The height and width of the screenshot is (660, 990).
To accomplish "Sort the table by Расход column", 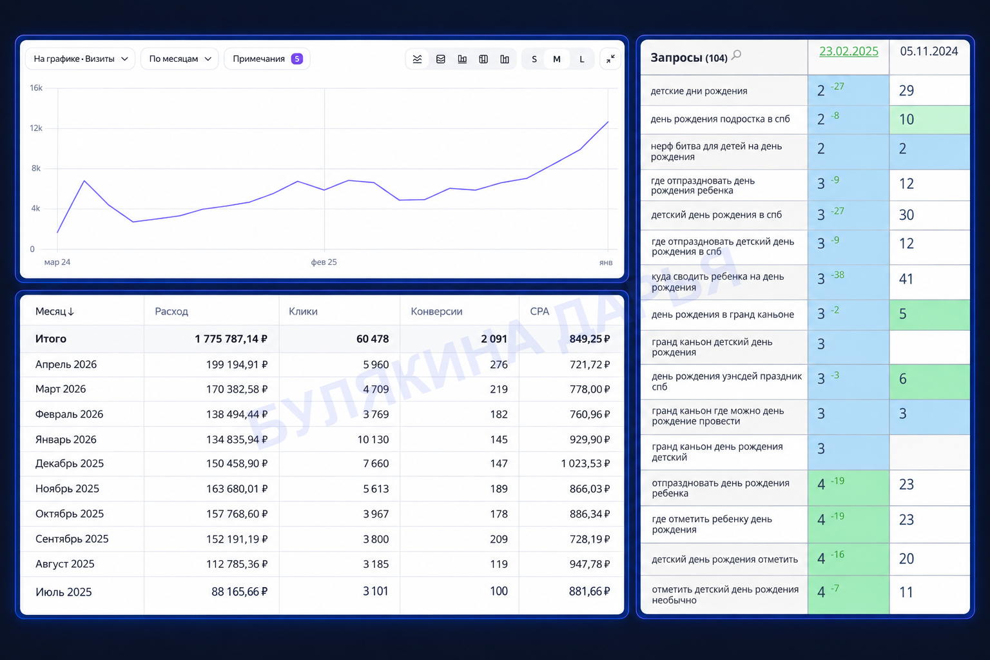I will (x=171, y=311).
